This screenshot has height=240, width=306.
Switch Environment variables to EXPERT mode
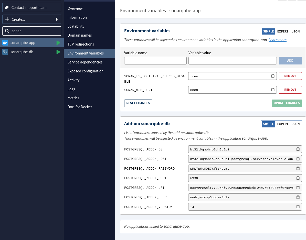282,31
